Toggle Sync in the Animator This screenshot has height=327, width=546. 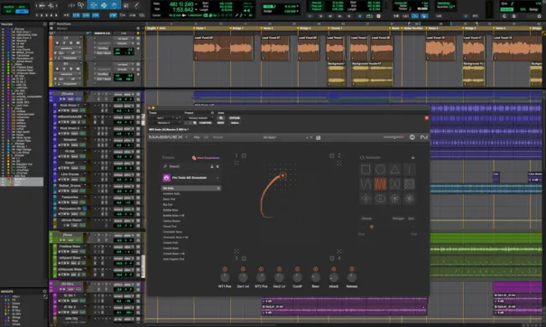point(412,219)
